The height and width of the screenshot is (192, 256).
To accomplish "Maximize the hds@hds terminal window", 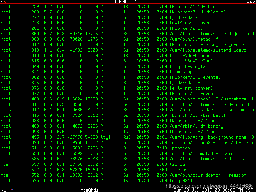I will click(x=251, y=2).
